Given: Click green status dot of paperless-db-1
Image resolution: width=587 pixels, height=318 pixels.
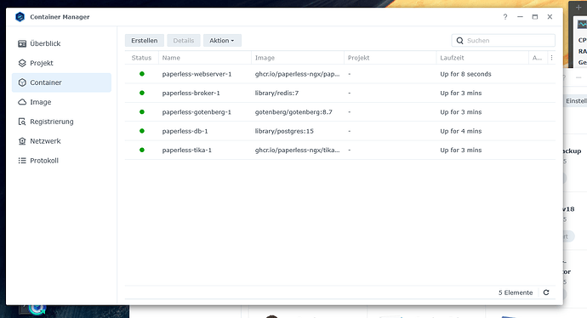Looking at the screenshot, I should tap(142, 131).
